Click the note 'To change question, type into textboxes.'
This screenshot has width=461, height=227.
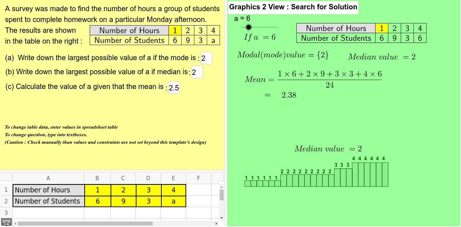click(x=46, y=135)
